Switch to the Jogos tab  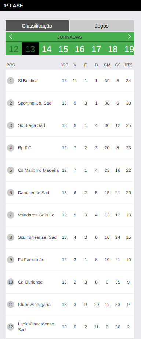tap(102, 26)
